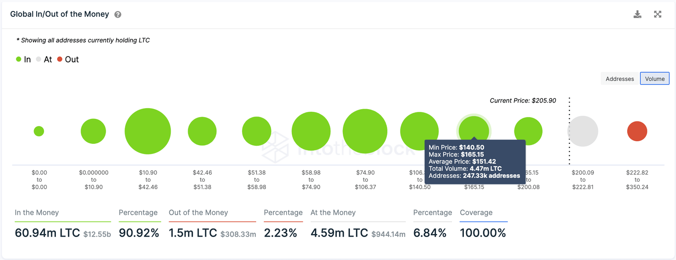Image resolution: width=676 pixels, height=260 pixels.
Task: Select the red Out legend indicator
Action: point(59,59)
